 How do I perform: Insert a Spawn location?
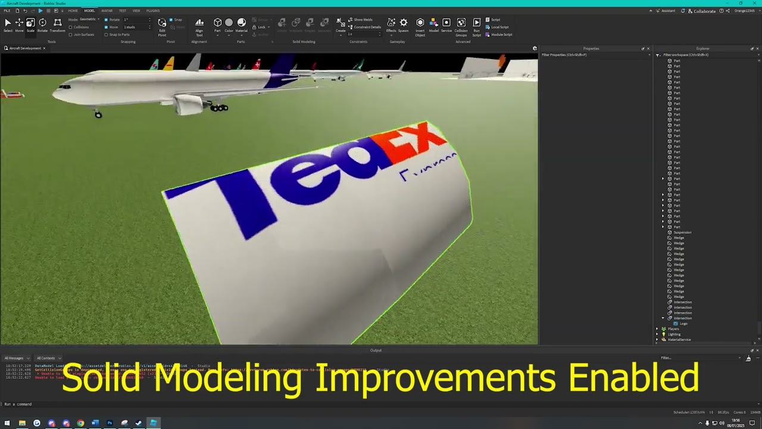[404, 25]
